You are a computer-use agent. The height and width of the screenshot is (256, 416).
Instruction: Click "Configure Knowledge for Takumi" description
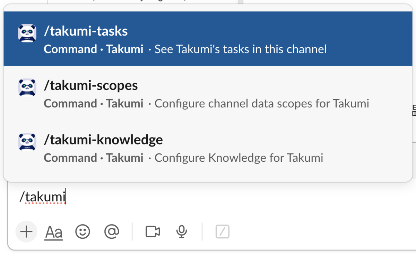[239, 158]
